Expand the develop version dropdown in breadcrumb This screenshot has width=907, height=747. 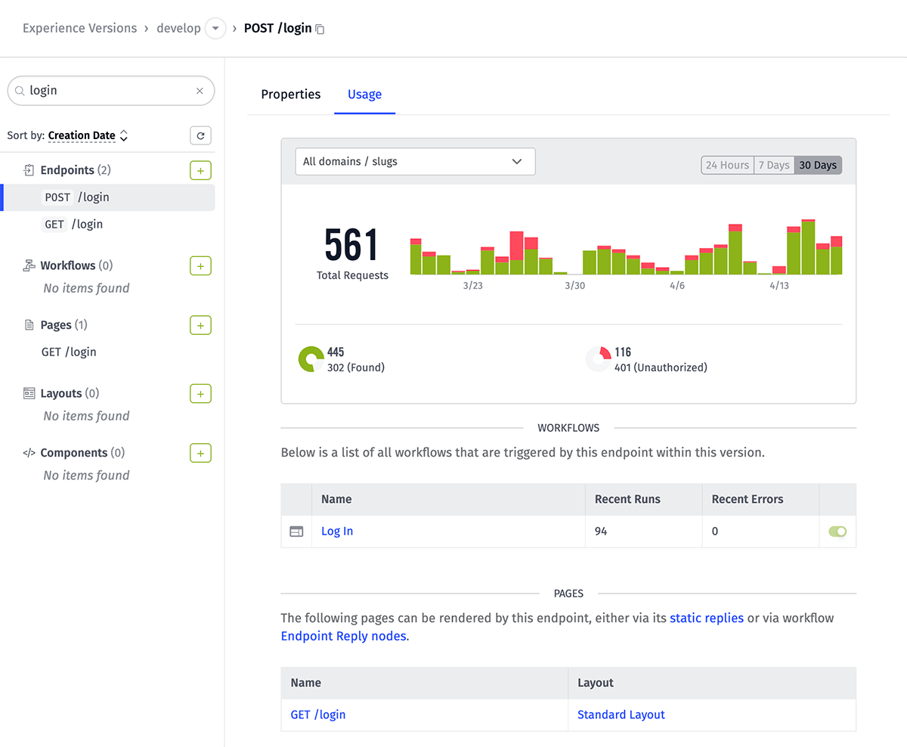coord(215,28)
